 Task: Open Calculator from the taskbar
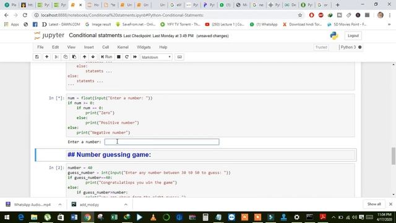point(205,217)
